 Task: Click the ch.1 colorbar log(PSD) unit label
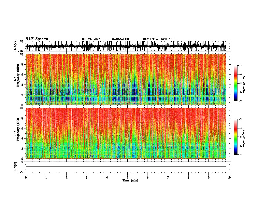pos(244,85)
